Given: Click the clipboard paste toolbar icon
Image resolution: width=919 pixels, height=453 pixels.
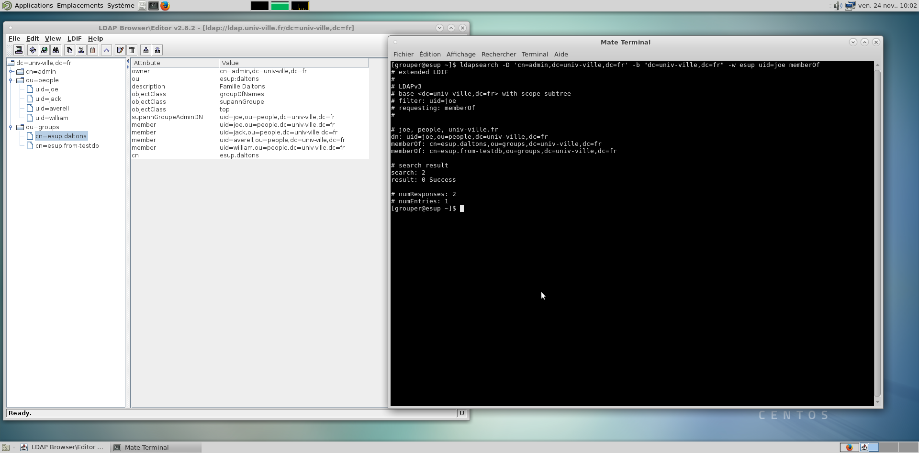Looking at the screenshot, I should (x=93, y=50).
